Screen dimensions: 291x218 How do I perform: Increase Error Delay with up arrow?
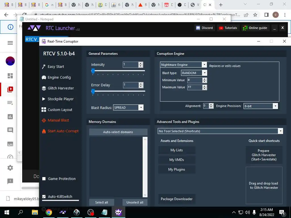pos(141,84)
